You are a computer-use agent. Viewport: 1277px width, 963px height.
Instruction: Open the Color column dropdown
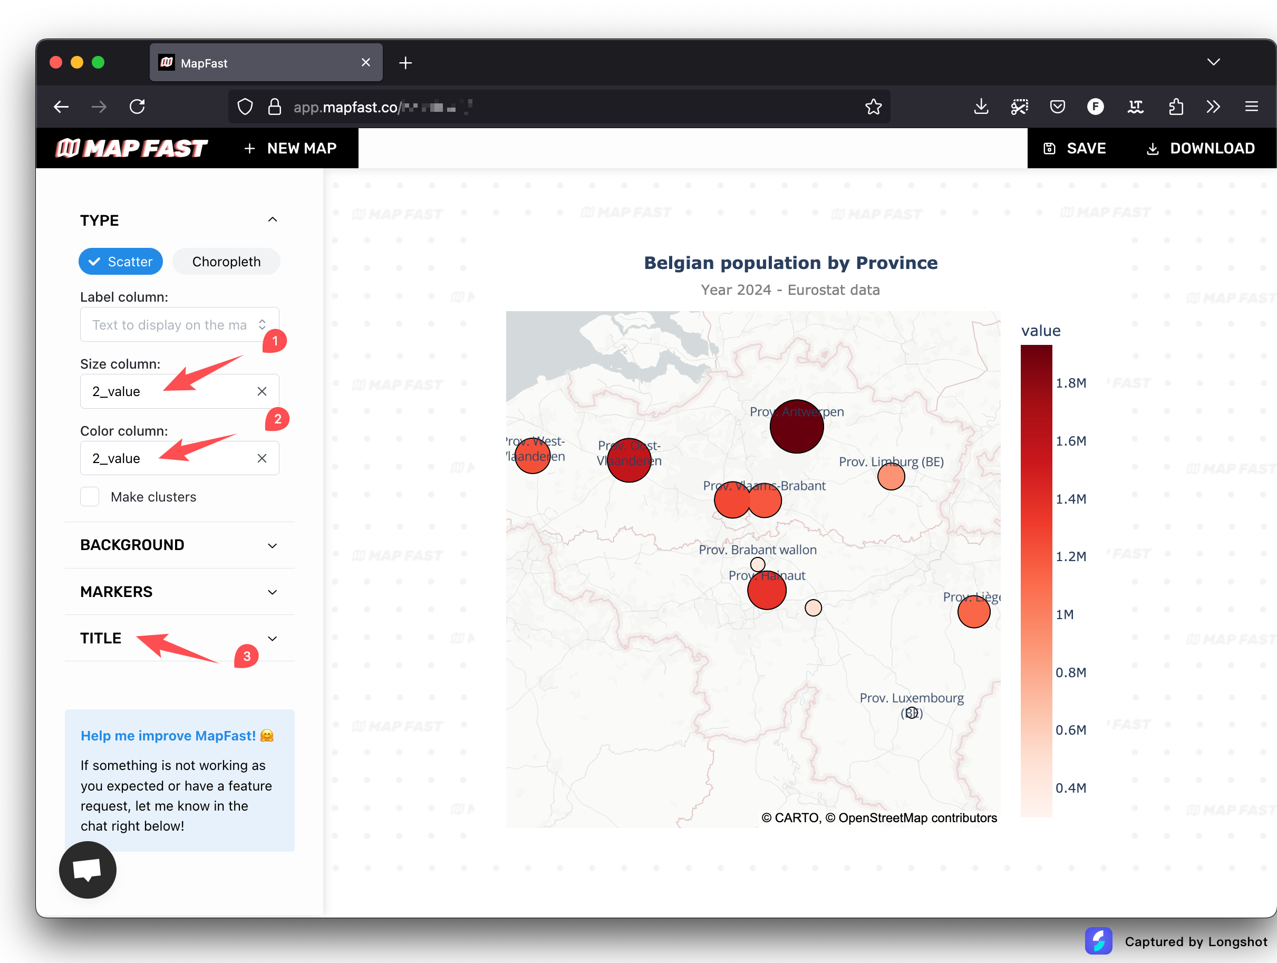coord(180,458)
